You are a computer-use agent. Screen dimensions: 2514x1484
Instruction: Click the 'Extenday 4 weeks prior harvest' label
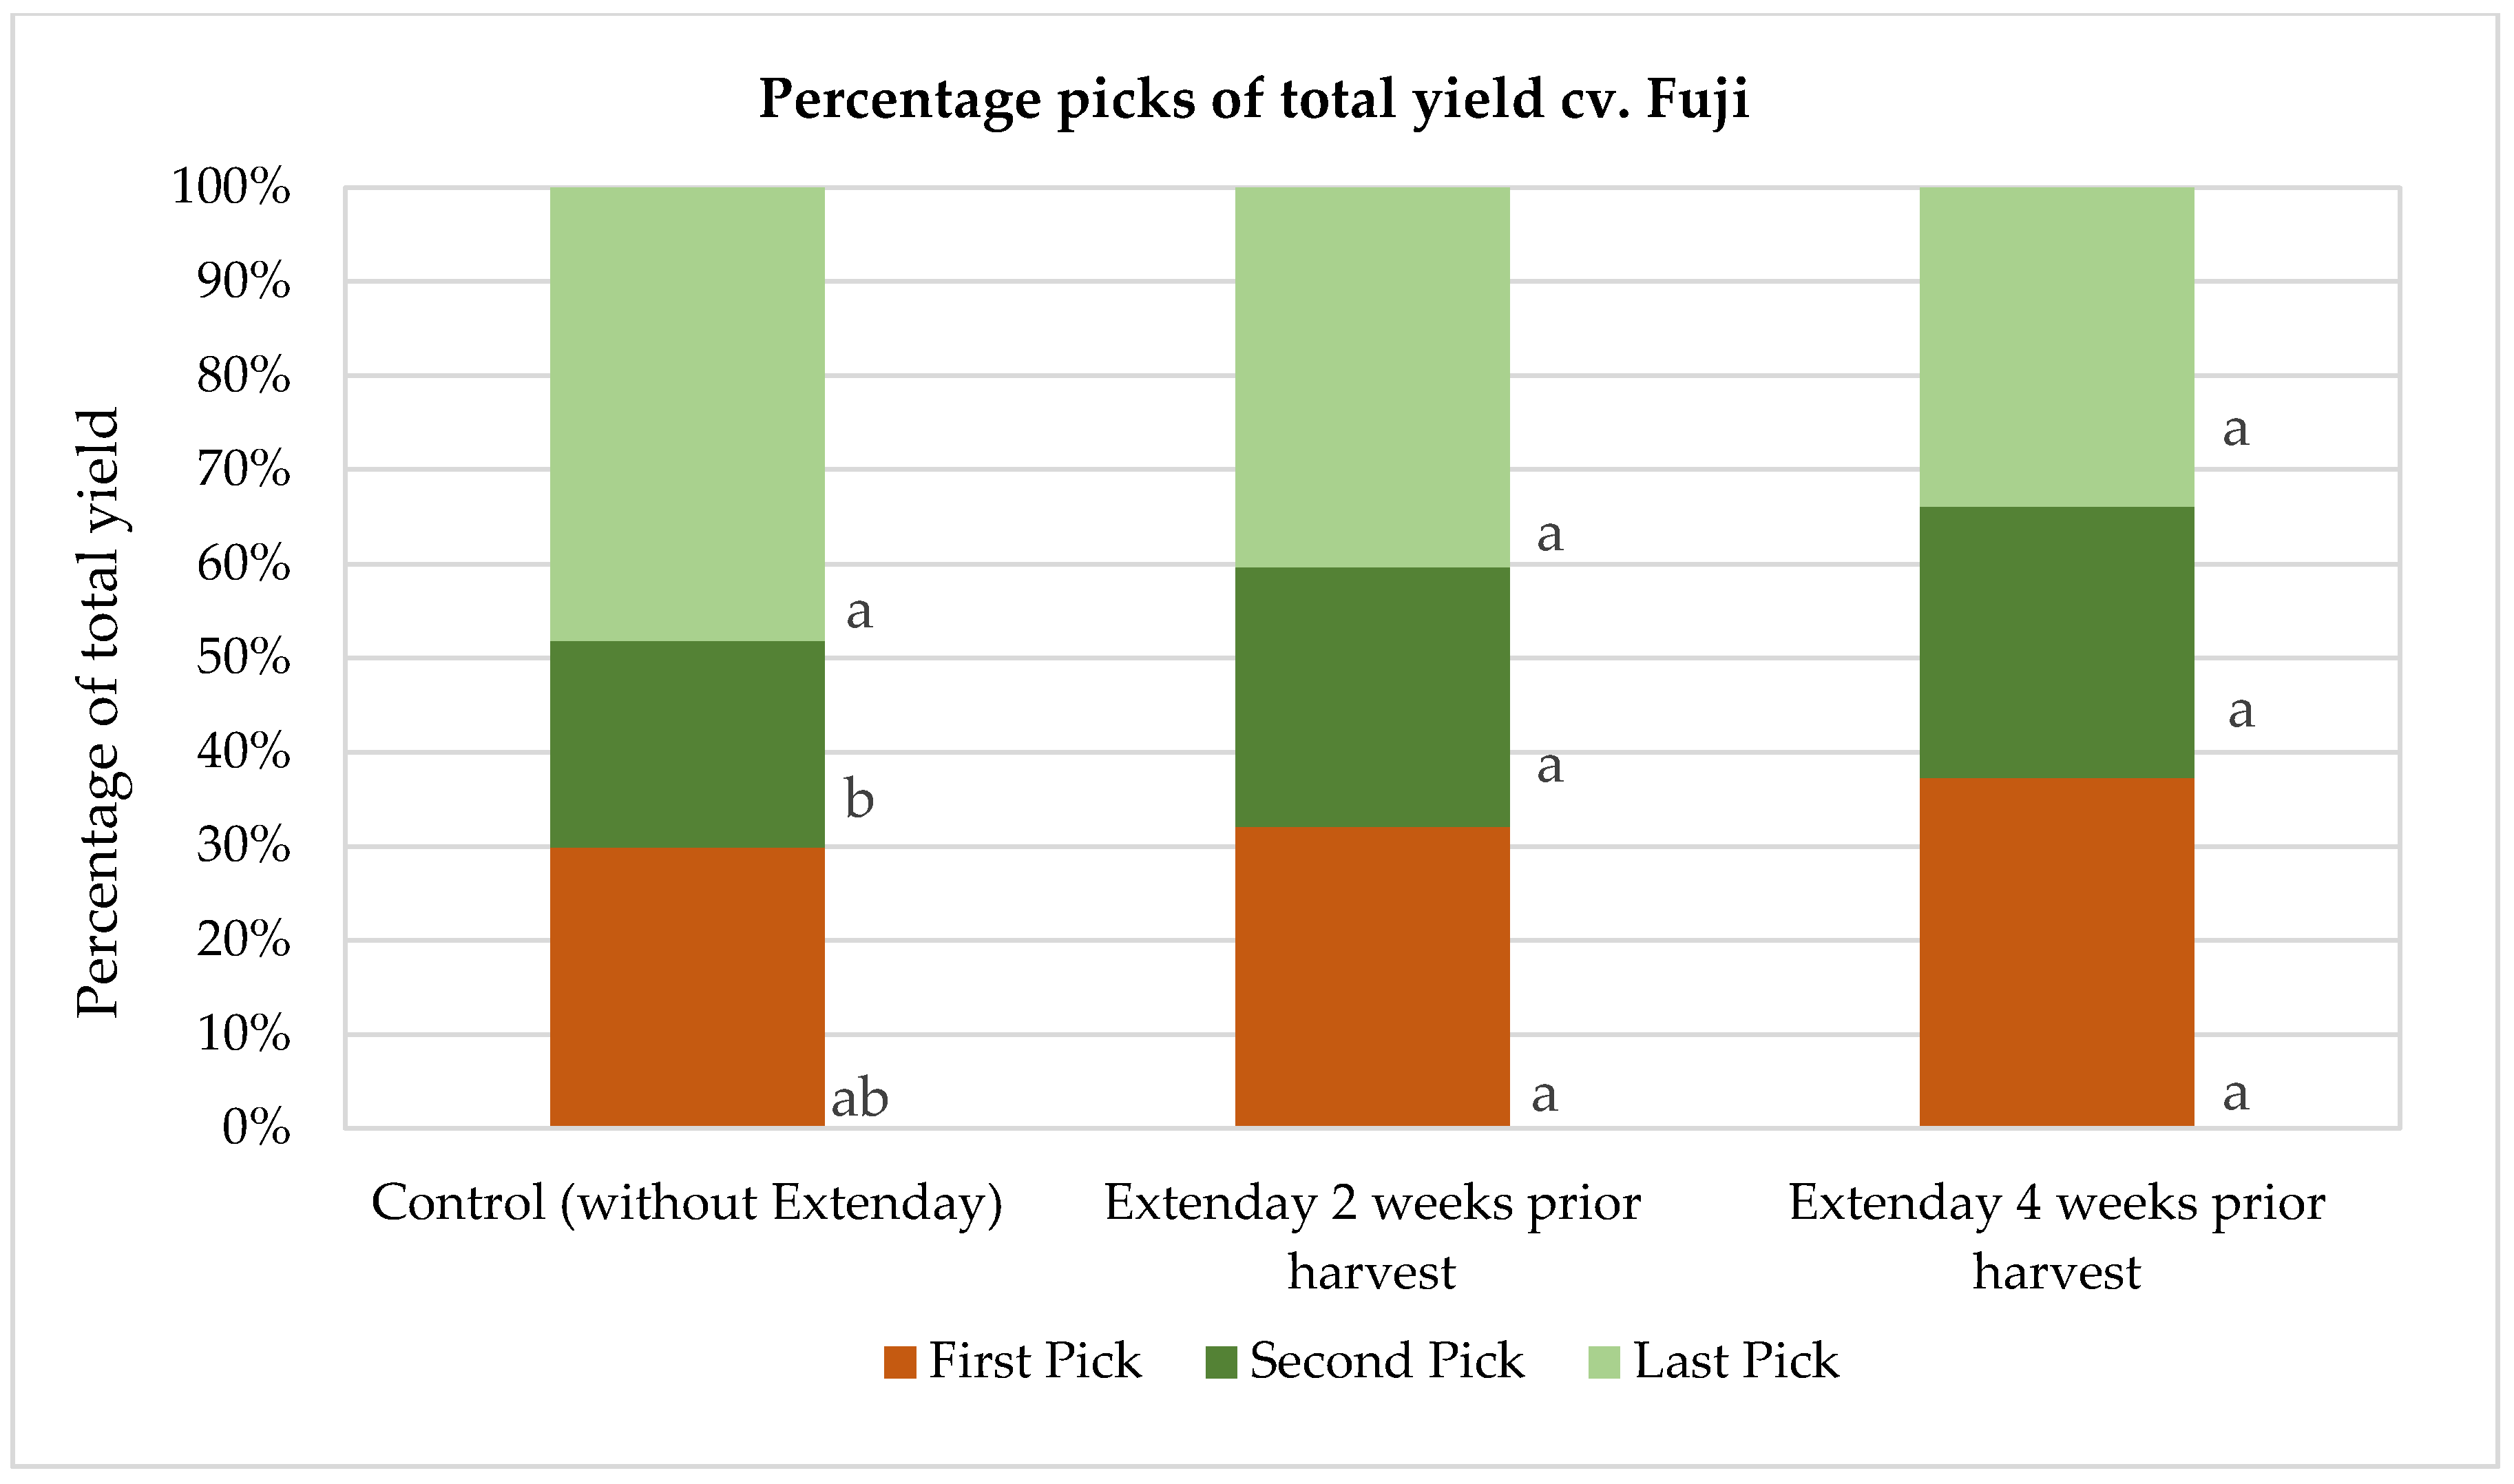coord(2056,1236)
